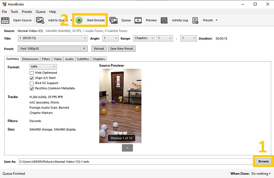Expand the Fast 1080p30 preset selector
Screen dimensions: 274x178
point(53,48)
